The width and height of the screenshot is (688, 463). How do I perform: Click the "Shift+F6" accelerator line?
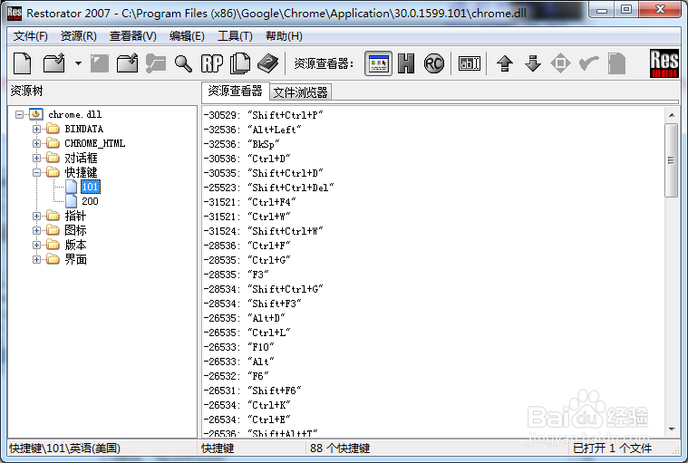tap(252, 391)
